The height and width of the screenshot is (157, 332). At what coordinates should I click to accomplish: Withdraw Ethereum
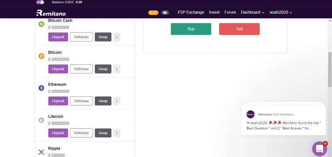pos(81,101)
